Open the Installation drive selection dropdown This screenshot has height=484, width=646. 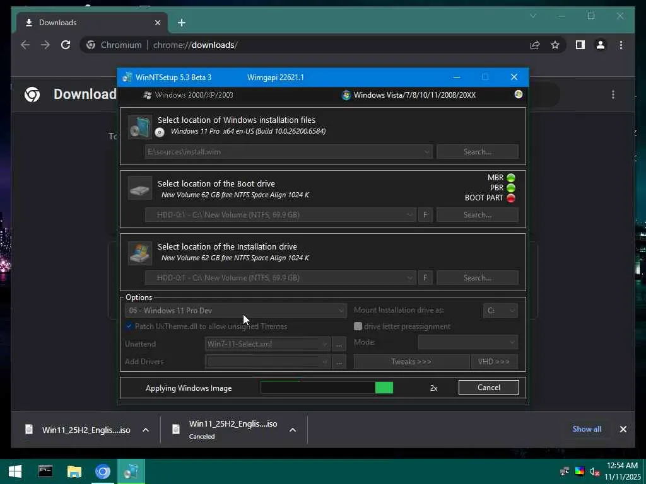pyautogui.click(x=280, y=278)
